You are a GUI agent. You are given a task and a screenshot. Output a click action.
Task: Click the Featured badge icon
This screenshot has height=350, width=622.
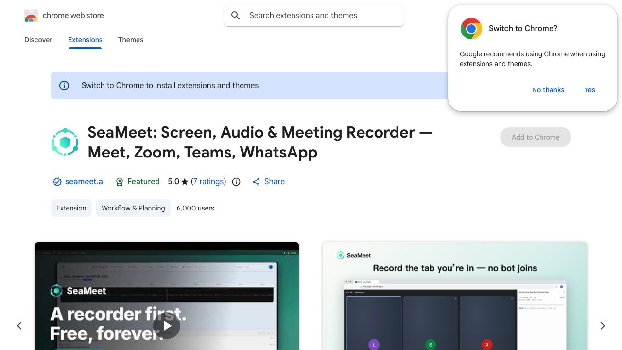point(120,182)
